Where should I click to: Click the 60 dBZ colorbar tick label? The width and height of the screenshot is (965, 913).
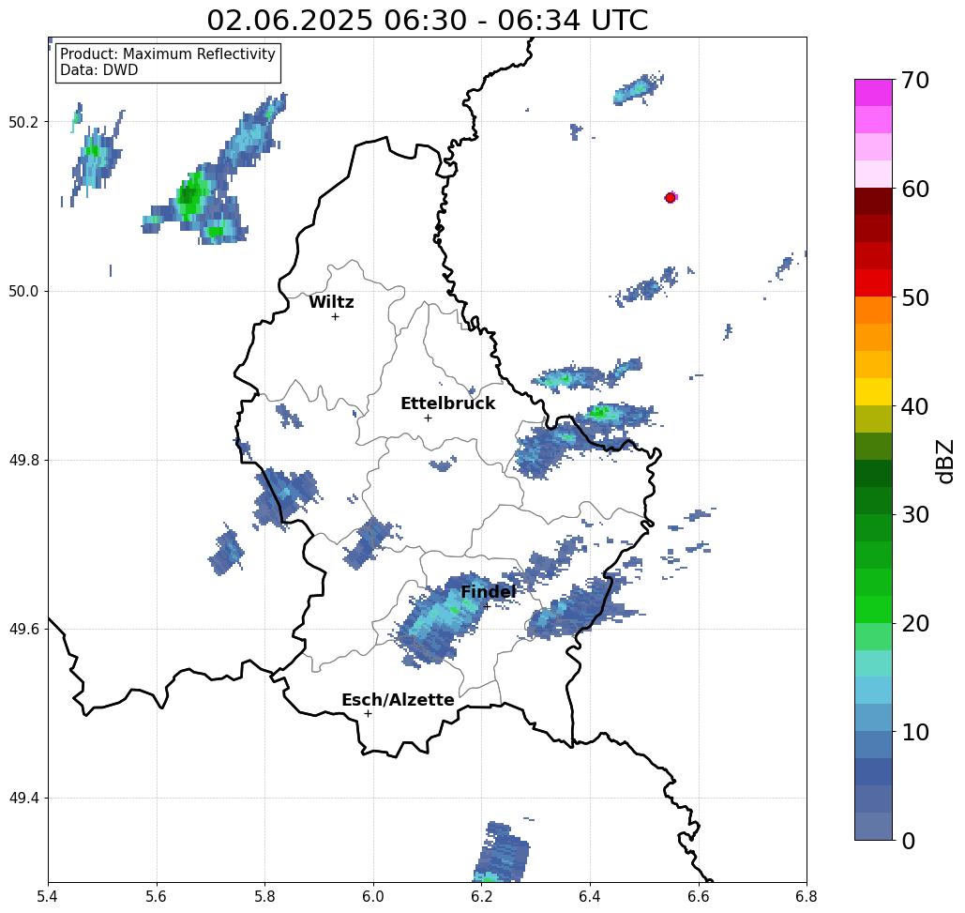pyautogui.click(x=914, y=189)
